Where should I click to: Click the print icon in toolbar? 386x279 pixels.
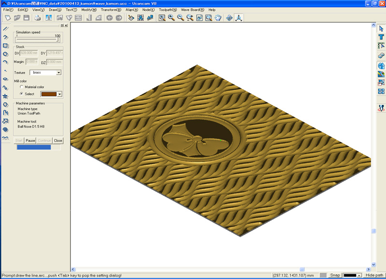pos(38,18)
